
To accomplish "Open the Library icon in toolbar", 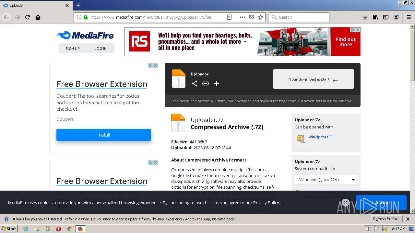I will [375, 17].
